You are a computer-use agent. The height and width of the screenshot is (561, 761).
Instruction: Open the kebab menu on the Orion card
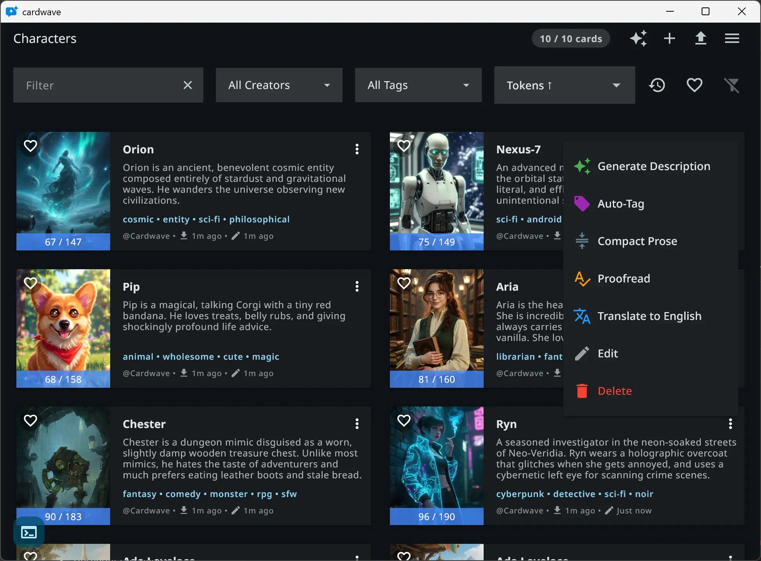pos(357,149)
